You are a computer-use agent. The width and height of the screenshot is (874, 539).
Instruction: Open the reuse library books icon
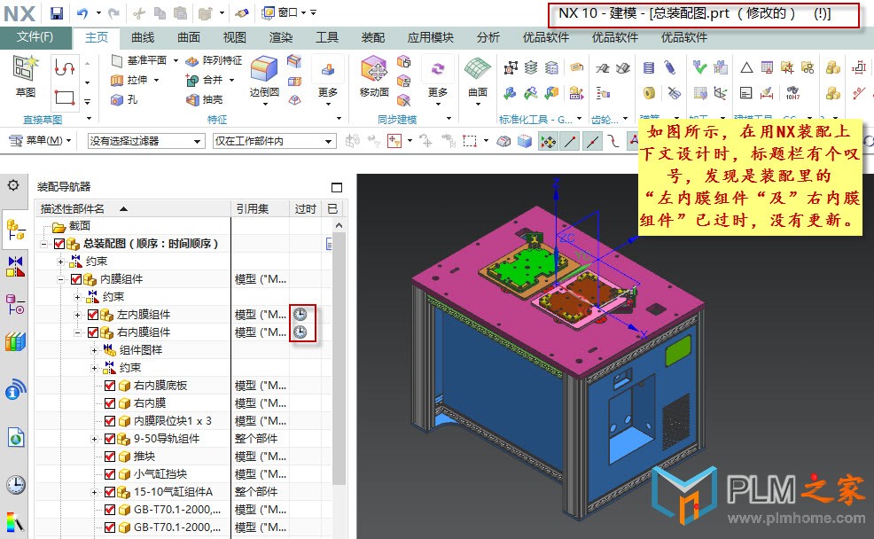click(x=16, y=341)
